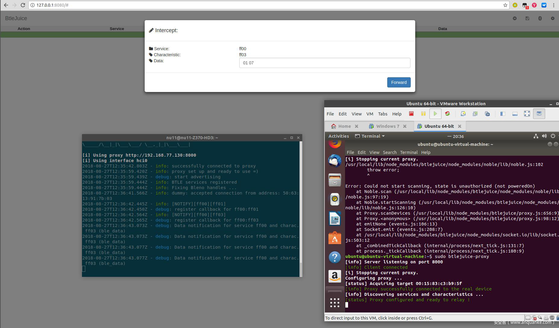This screenshot has height=328, width=559.
Task: Click Activities in the Ubuntu top bar
Action: (x=338, y=136)
